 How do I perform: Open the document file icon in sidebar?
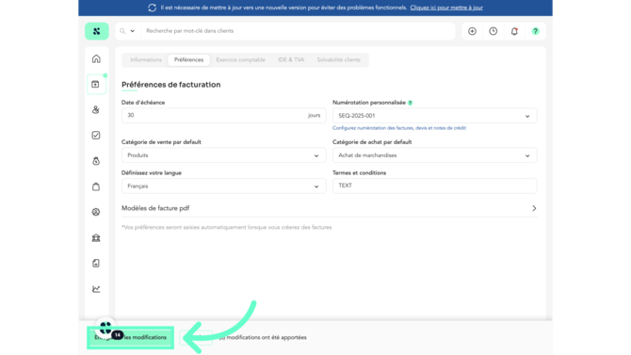click(x=96, y=264)
